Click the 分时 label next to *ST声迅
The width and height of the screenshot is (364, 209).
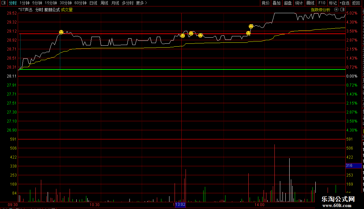(x=39, y=10)
